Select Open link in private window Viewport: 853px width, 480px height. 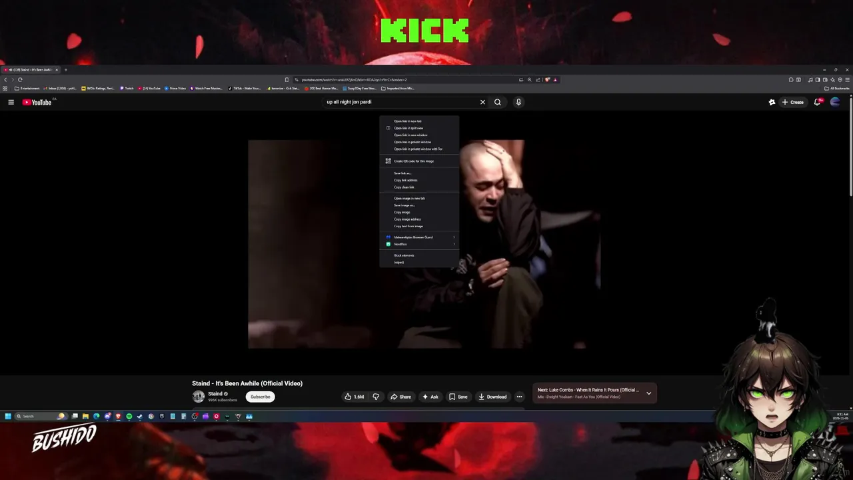[419, 142]
